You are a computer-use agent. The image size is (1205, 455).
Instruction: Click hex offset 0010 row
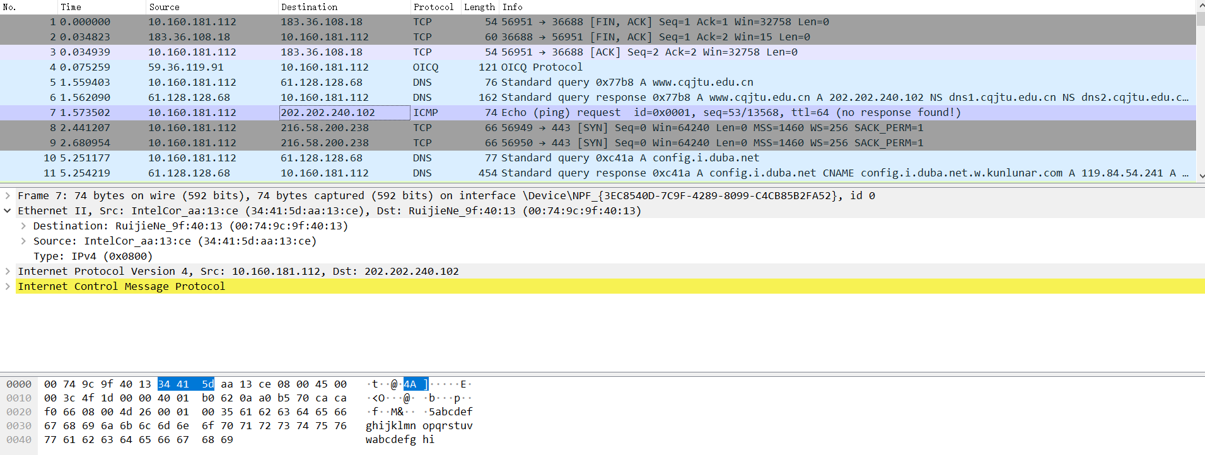point(19,398)
